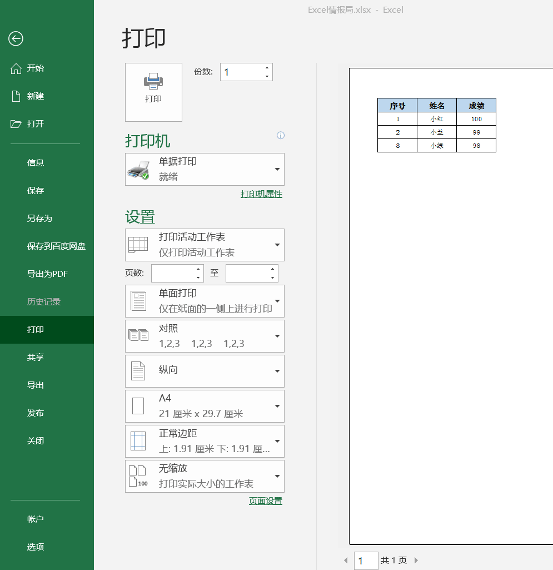Select 另存为 in the sidebar
The image size is (553, 570).
point(39,218)
